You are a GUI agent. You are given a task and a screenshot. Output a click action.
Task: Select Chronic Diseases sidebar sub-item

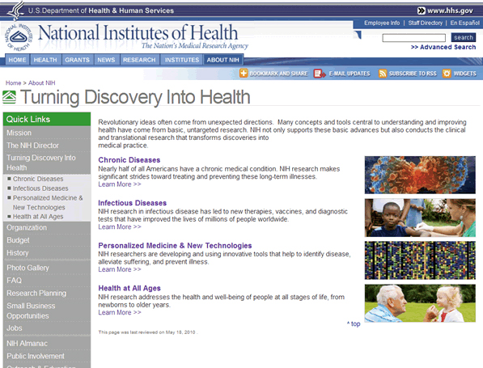pos(38,179)
